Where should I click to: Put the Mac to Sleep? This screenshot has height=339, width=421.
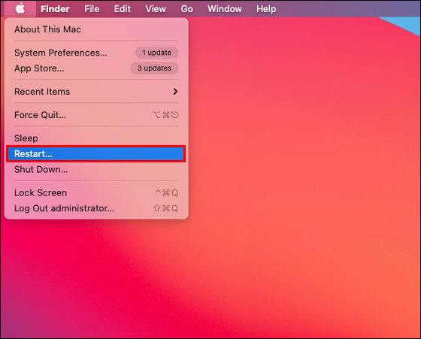[x=96, y=138]
